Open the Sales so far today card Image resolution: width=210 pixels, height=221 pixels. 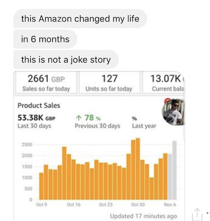(46, 83)
